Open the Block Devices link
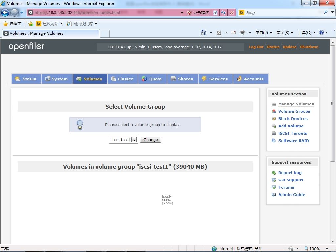 coord(293,119)
